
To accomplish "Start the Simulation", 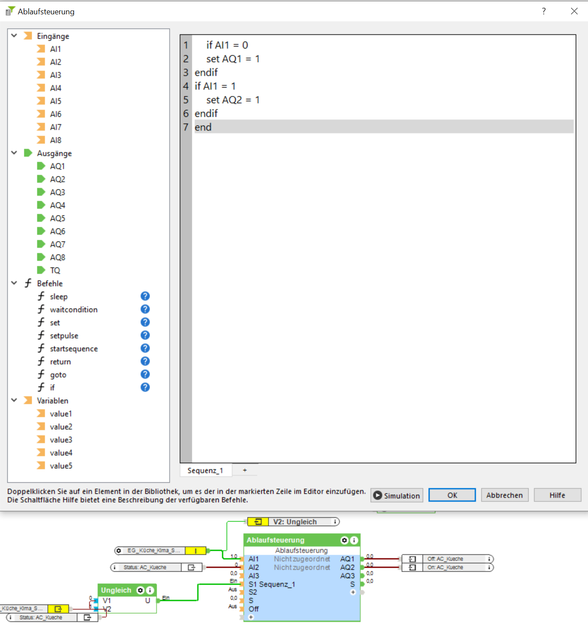I will pos(397,496).
